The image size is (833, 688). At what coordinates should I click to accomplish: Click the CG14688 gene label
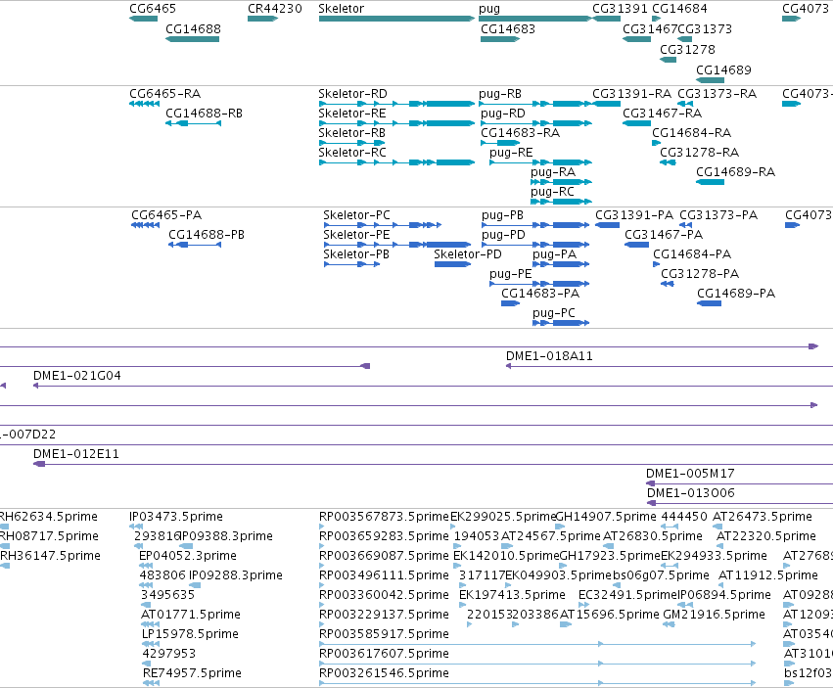(193, 29)
